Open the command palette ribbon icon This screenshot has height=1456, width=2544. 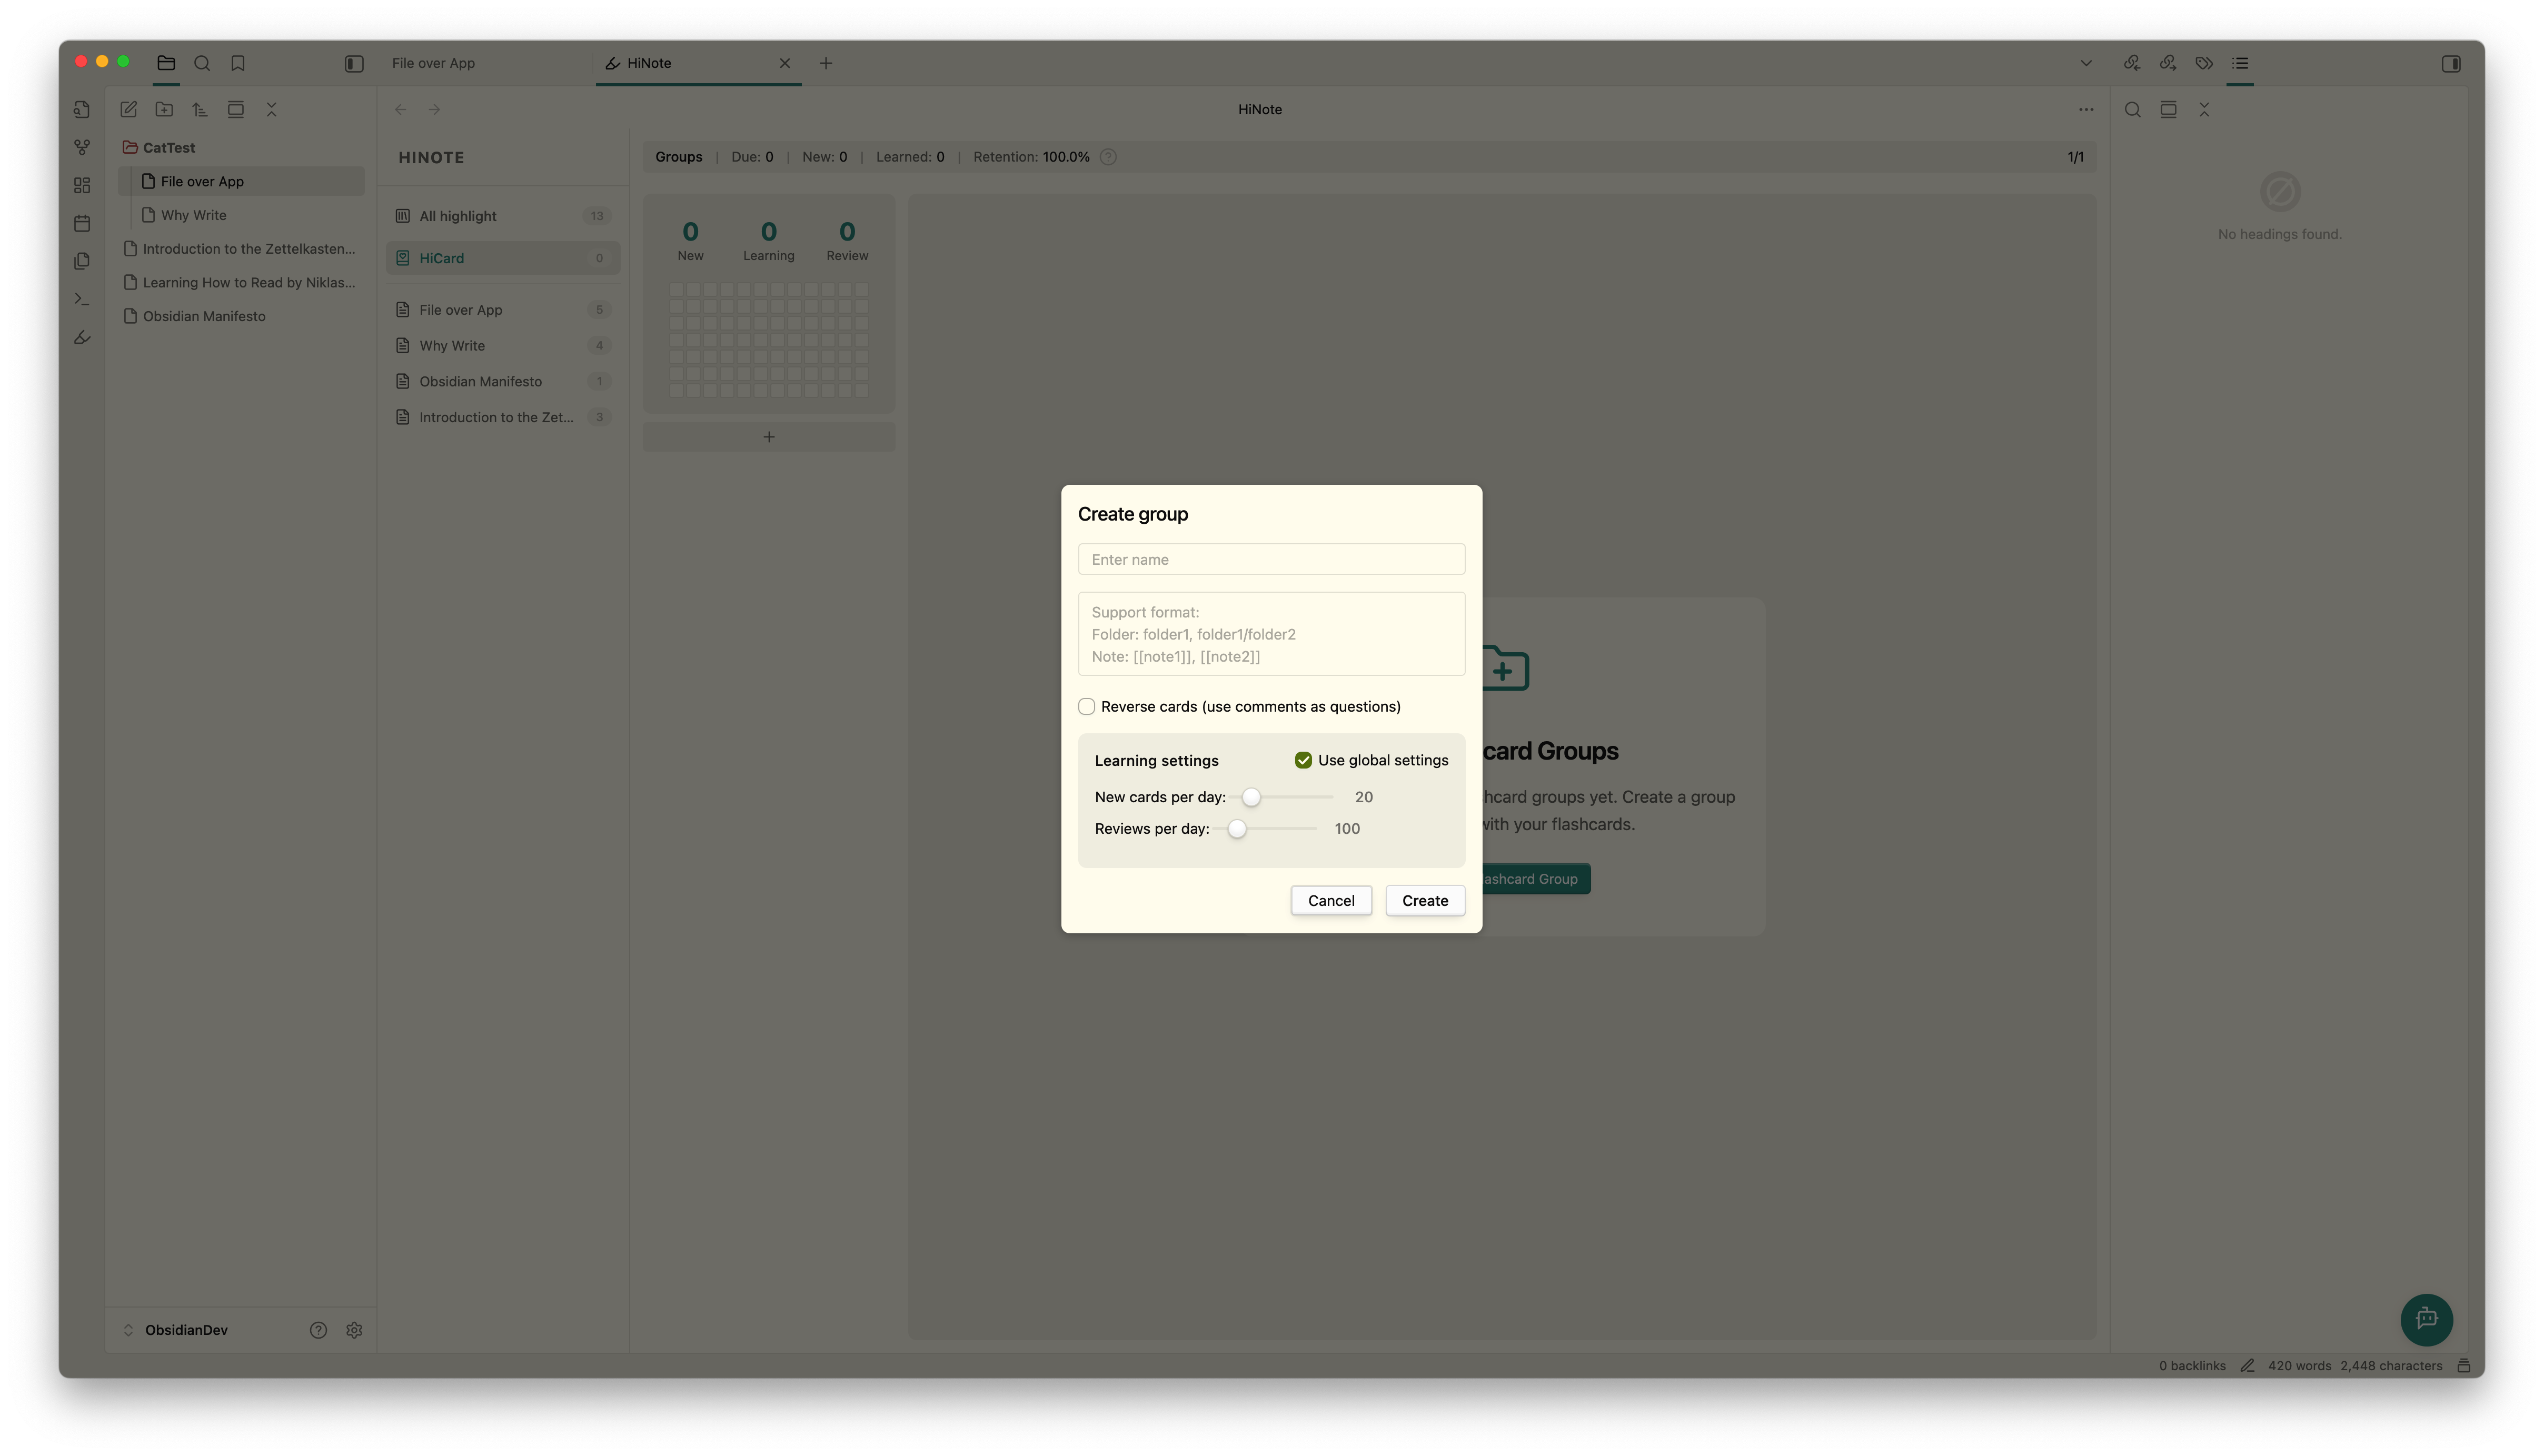82,299
